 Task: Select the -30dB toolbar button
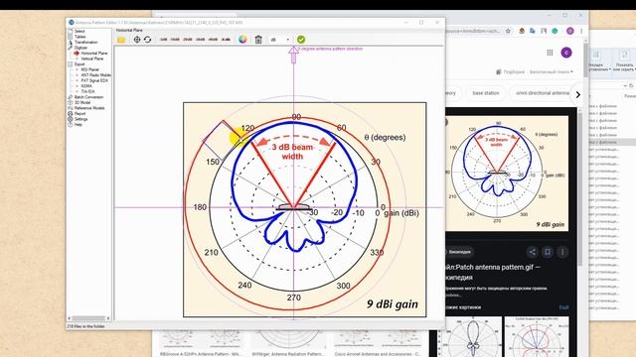click(201, 40)
